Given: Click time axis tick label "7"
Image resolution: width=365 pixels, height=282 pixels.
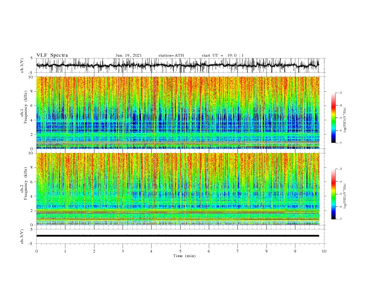Looking at the screenshot, I should pyautogui.click(x=238, y=251).
